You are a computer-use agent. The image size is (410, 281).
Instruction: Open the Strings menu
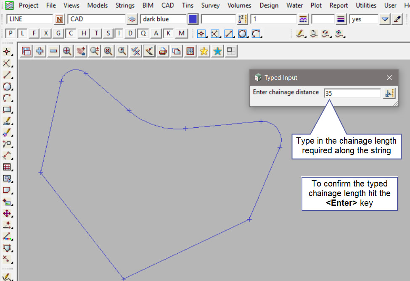(x=125, y=5)
